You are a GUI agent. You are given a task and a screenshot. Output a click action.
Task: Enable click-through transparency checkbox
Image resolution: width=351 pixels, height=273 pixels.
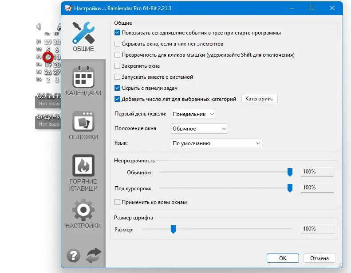click(x=117, y=55)
